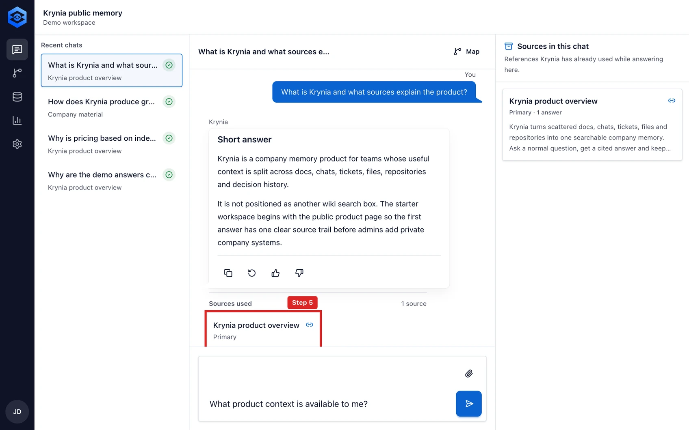The image size is (689, 430).
Task: Open the Map view button
Action: point(467,52)
